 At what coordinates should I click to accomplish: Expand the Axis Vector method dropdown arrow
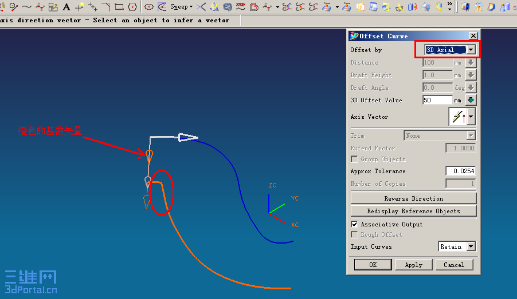pos(471,117)
